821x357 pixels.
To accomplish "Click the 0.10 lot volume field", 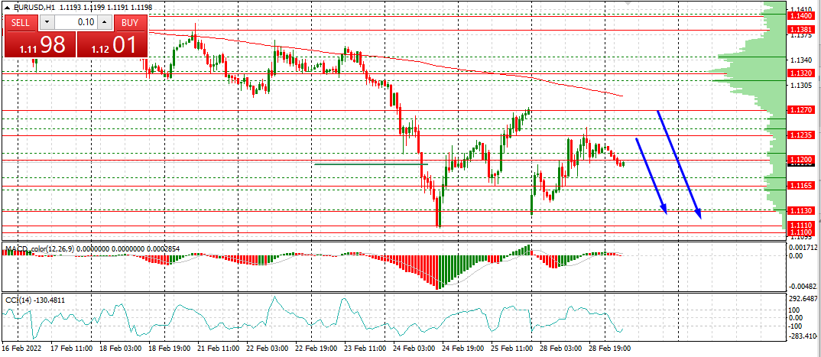I will click(76, 22).
